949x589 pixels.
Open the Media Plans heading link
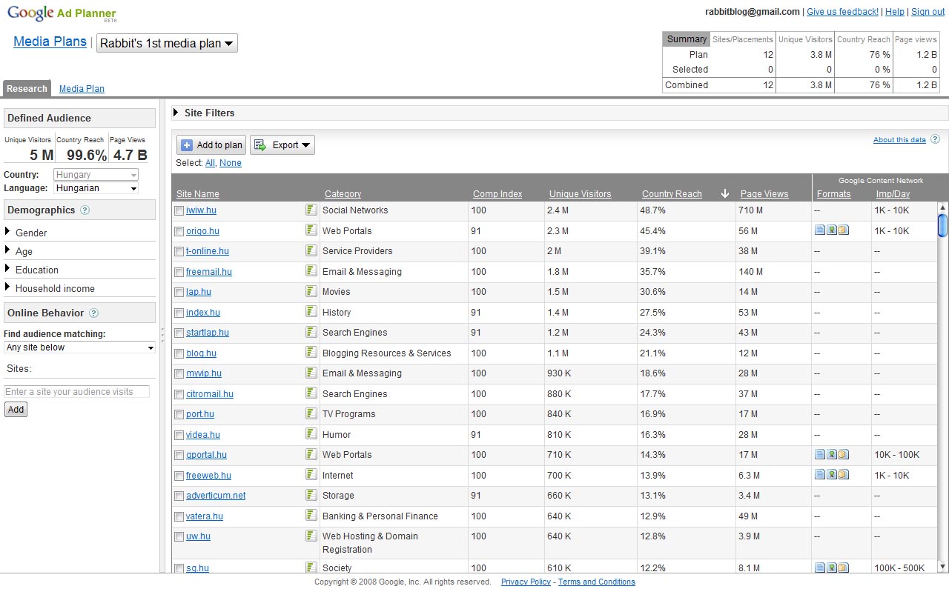click(50, 41)
